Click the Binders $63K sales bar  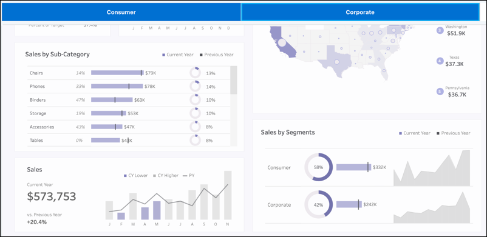coord(112,100)
